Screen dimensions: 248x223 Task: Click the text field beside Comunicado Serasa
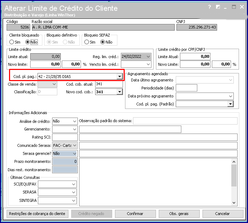[x=158, y=145]
